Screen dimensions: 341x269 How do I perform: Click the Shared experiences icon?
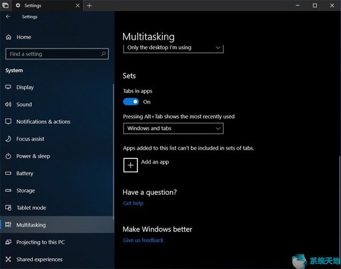[x=8, y=259]
